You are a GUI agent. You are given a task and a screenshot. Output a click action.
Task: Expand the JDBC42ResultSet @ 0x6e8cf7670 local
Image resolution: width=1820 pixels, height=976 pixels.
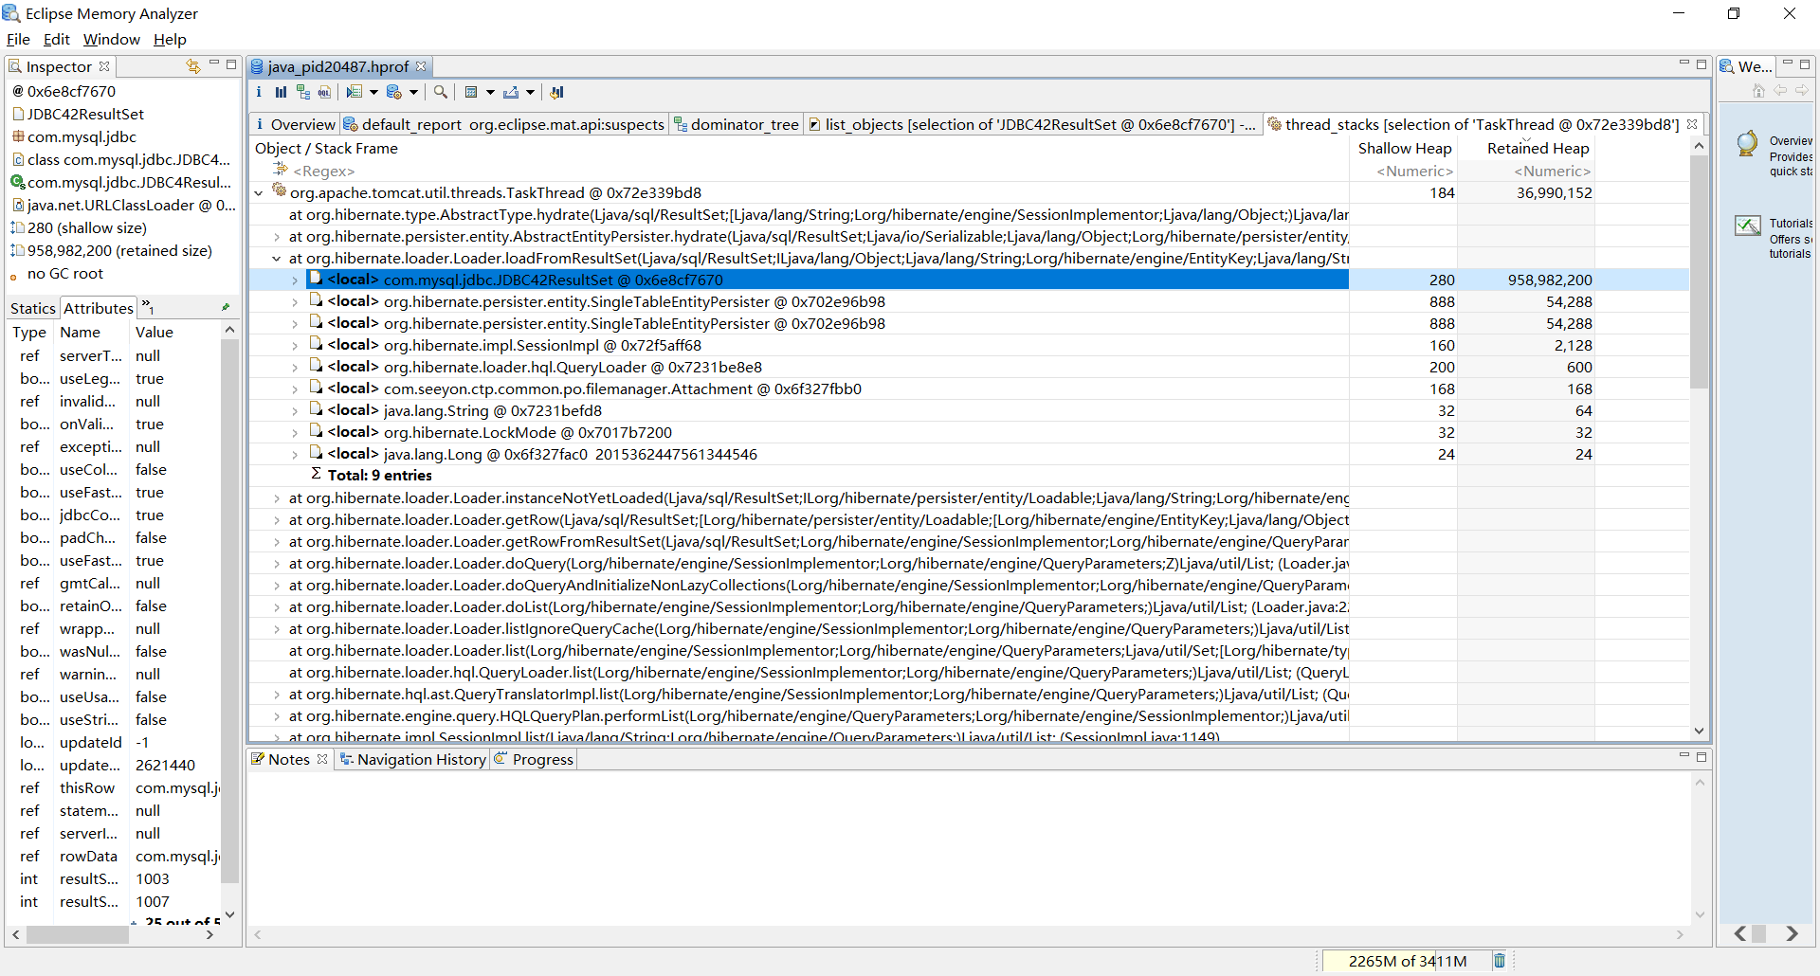(x=295, y=280)
